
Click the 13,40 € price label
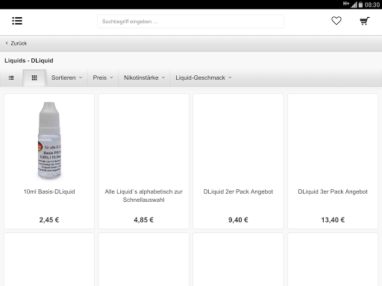pos(333,220)
